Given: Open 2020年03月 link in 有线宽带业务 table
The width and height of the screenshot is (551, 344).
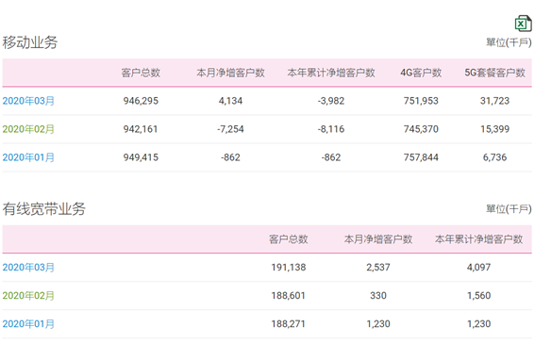Looking at the screenshot, I should point(28,268).
